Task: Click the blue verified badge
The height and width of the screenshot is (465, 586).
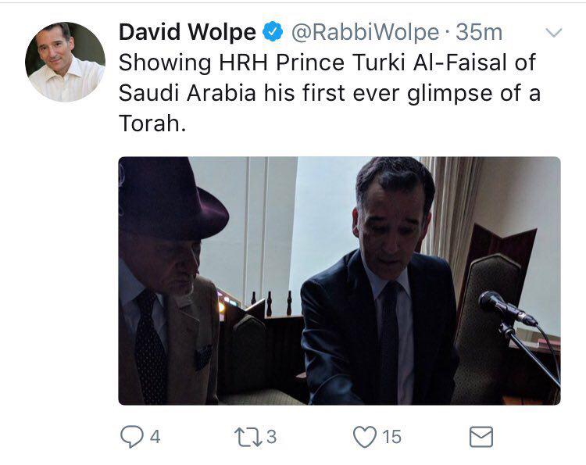Action: click(x=273, y=33)
